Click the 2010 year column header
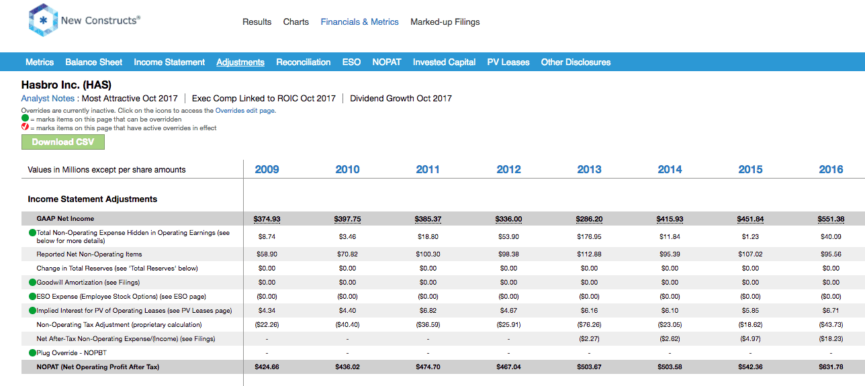 pyautogui.click(x=348, y=169)
